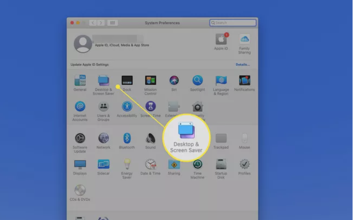Open Profiles preferences
This screenshot has width=353, height=220.
(244, 167)
